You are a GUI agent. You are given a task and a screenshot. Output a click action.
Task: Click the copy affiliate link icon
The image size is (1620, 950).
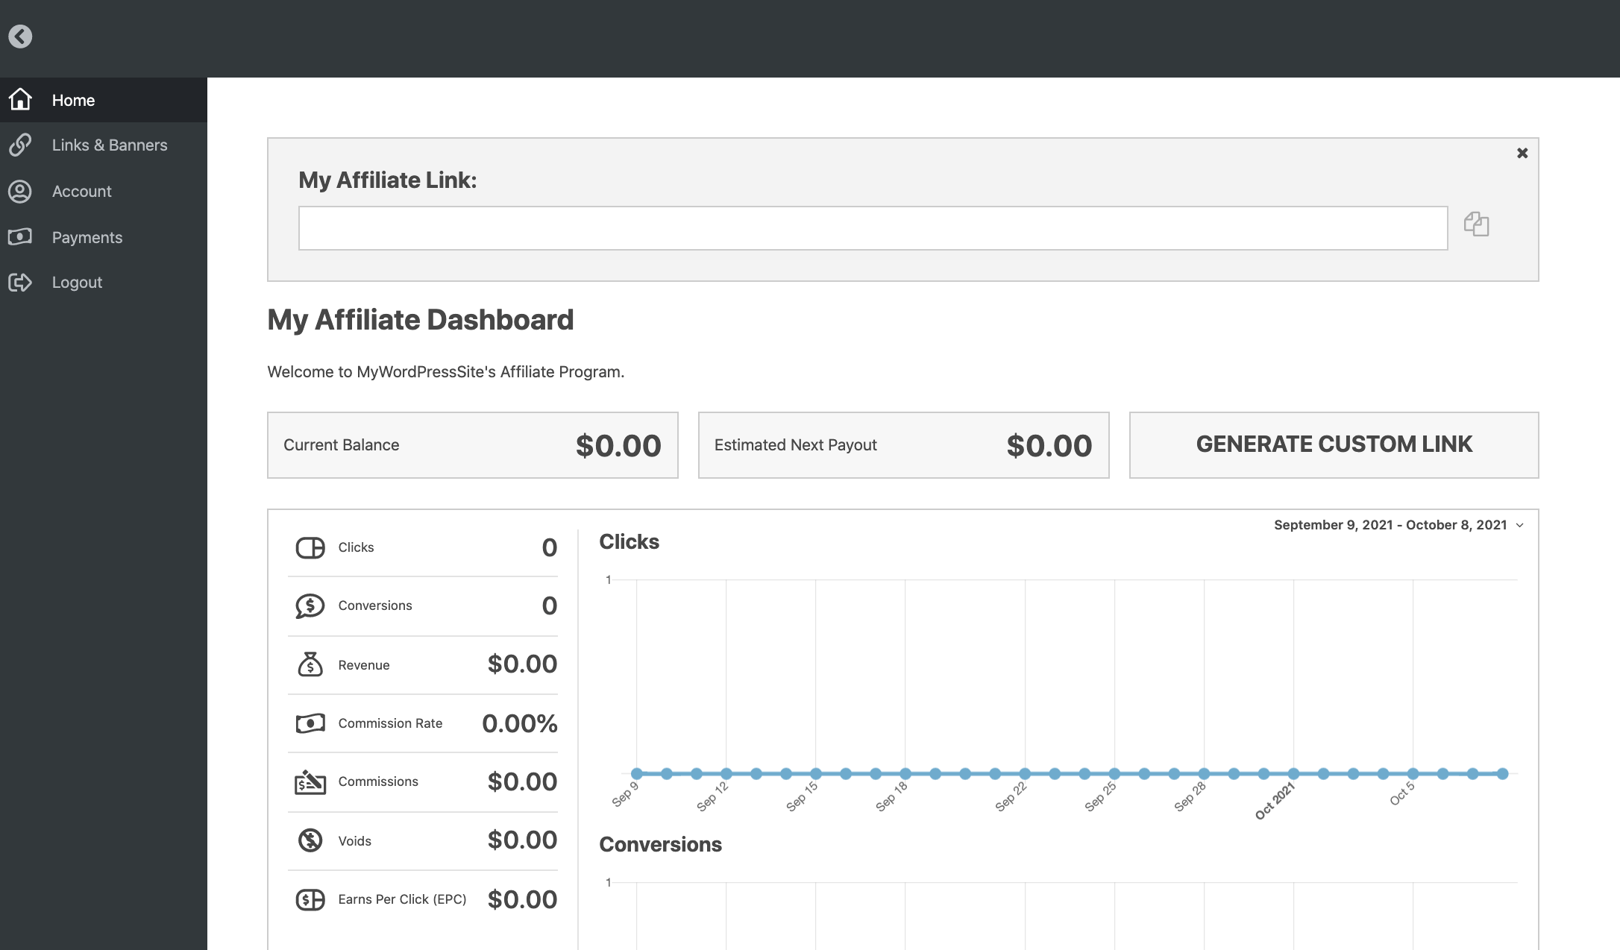click(1476, 224)
